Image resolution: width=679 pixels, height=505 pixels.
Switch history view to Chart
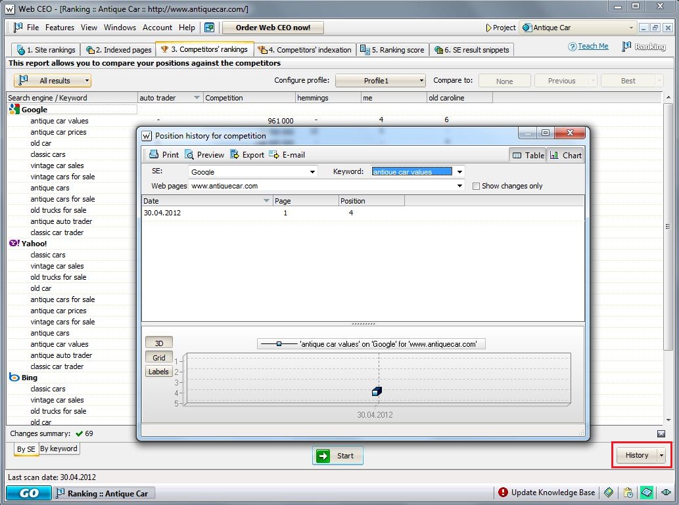565,156
